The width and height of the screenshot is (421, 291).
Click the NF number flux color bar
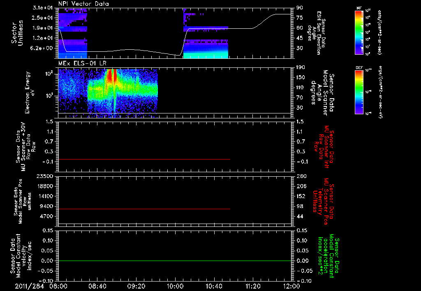pyautogui.click(x=359, y=32)
